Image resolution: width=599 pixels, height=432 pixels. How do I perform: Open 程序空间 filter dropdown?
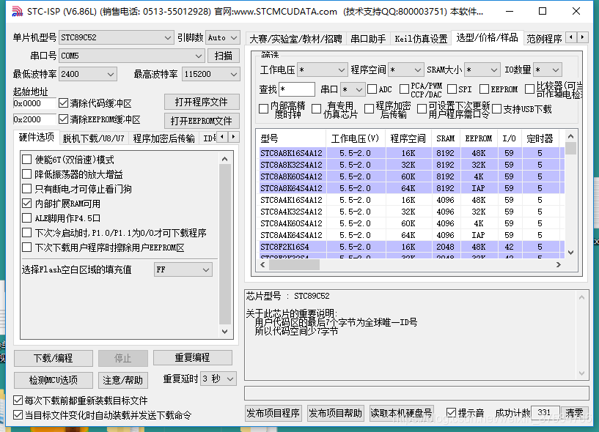[x=405, y=70]
